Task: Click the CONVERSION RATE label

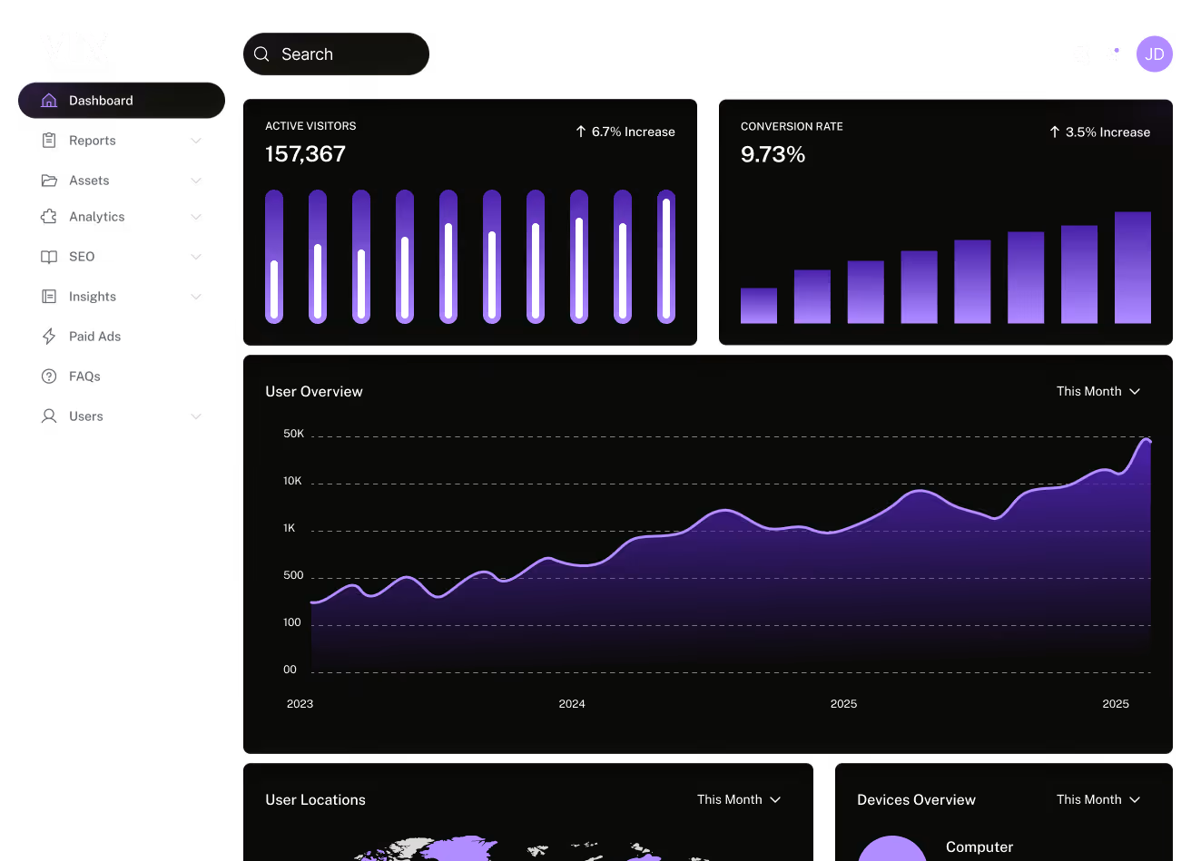Action: coord(792,126)
